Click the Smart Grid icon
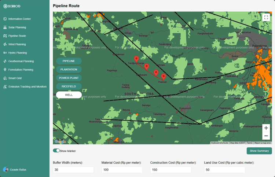Viewport: 275px width, 177px height. point(5,78)
